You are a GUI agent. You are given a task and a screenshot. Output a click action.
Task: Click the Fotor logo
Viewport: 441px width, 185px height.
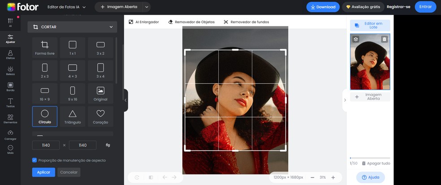click(23, 7)
